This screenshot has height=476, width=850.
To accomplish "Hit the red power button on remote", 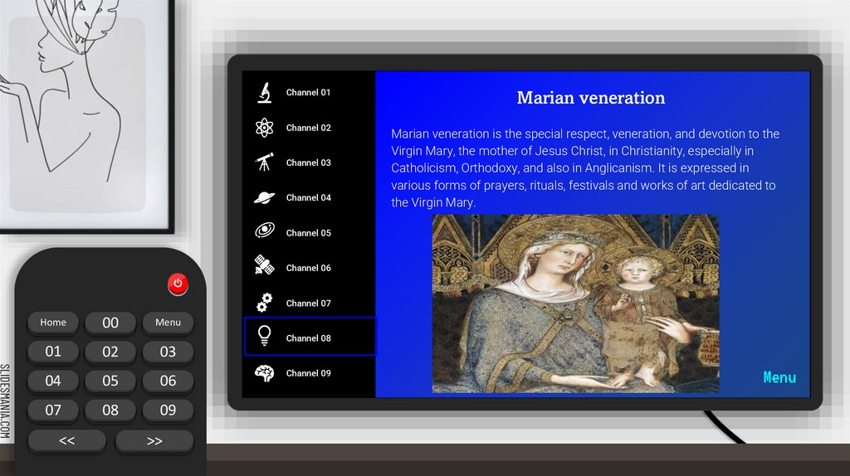I will point(178,284).
